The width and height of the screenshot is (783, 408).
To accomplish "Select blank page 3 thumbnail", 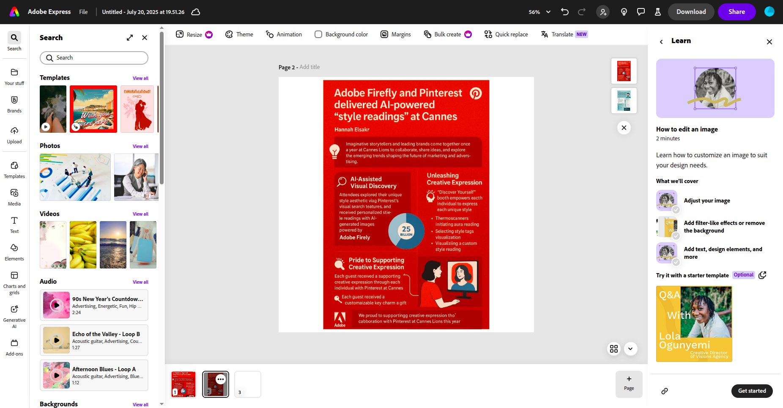I will tap(248, 384).
